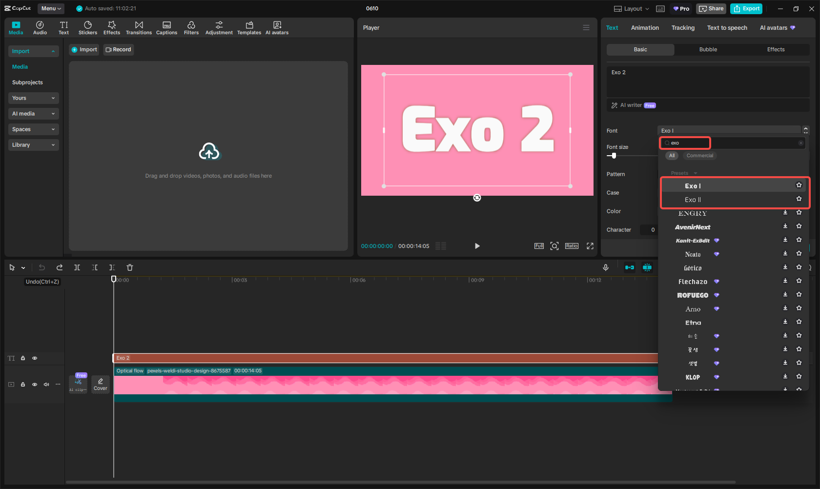
Task: Open the Transitions panel
Action: (139, 28)
